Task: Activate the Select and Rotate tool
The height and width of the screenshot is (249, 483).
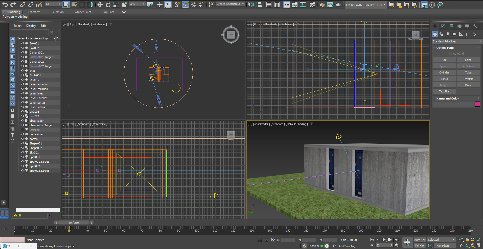Action: pyautogui.click(x=108, y=5)
